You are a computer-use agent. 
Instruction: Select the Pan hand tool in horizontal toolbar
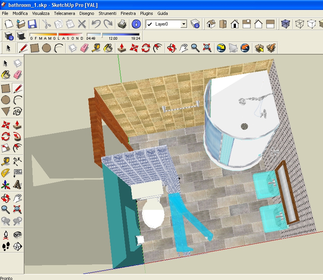[183, 48]
